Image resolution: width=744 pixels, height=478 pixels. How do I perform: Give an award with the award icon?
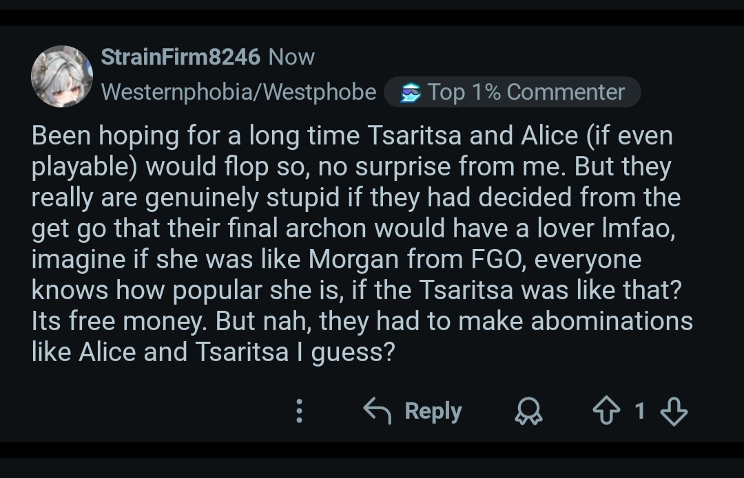pos(528,411)
